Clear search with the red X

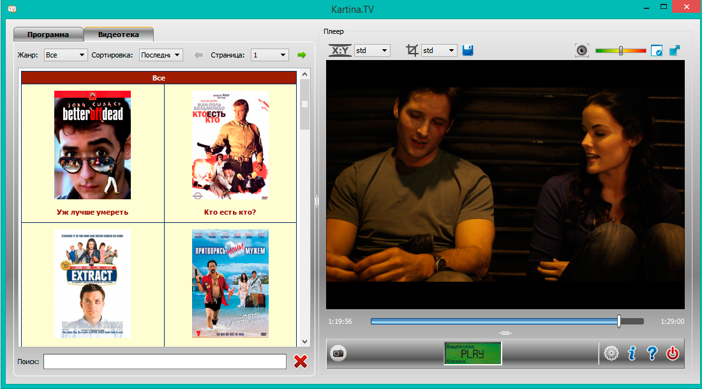tap(301, 362)
